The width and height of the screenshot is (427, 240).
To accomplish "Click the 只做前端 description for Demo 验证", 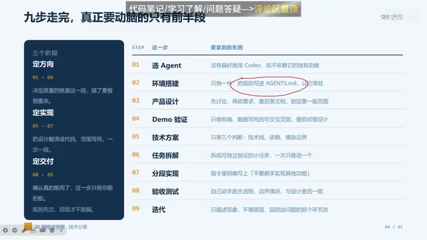I will pos(270,119).
